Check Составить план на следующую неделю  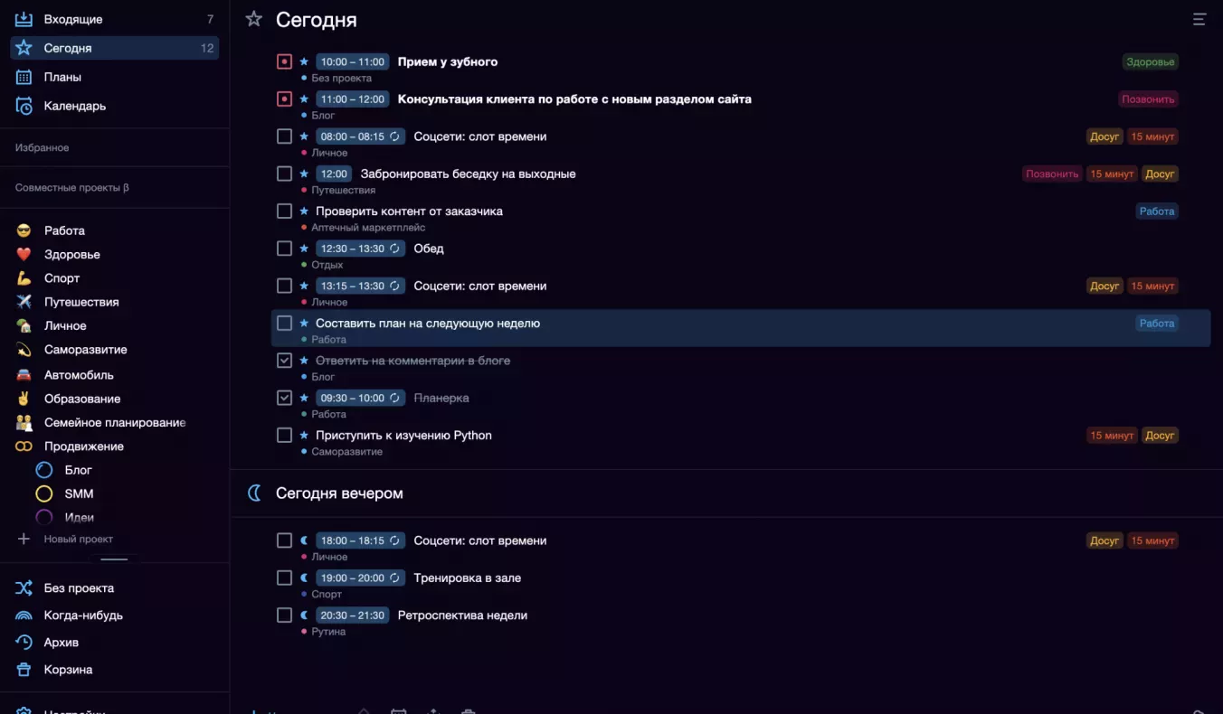pos(284,323)
